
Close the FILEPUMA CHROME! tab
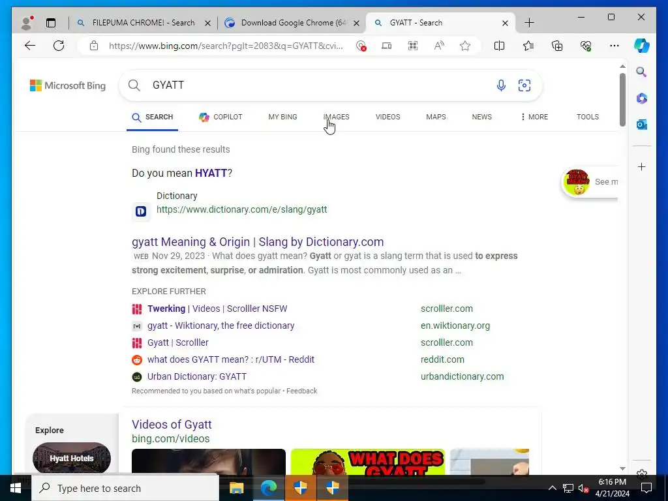[208, 23]
